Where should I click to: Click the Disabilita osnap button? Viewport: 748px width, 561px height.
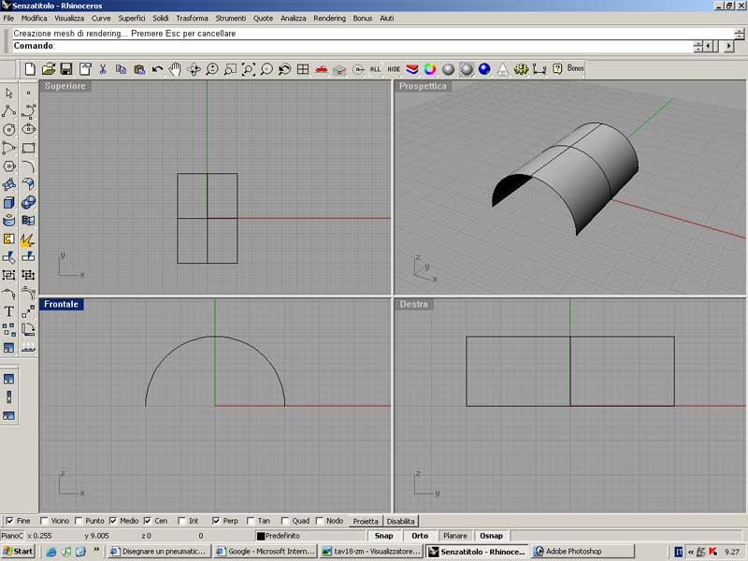pyautogui.click(x=401, y=521)
